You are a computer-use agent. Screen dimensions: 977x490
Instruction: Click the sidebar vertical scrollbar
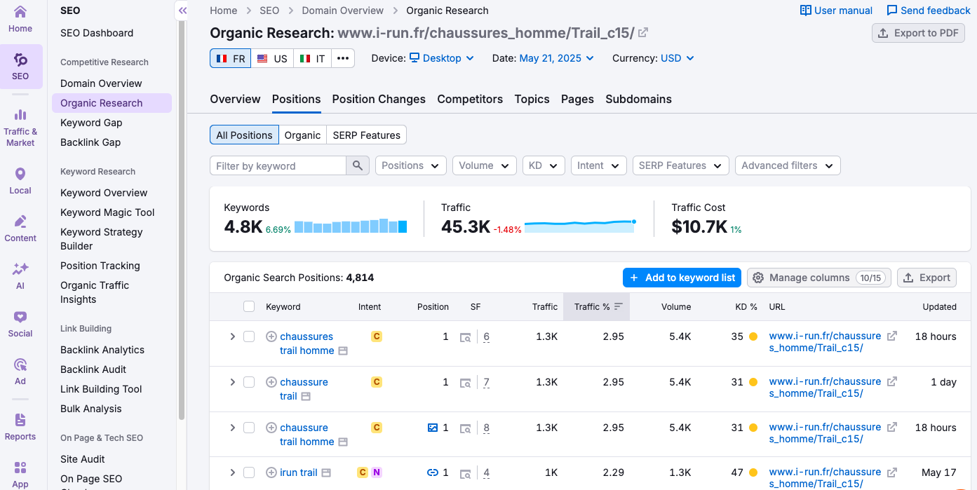pos(182,221)
